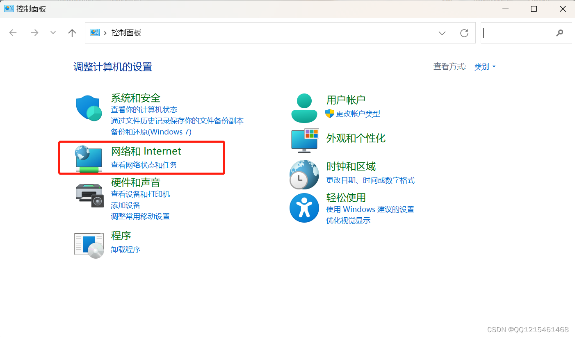Click 卸载程序 under 程序
The image size is (575, 337).
(x=125, y=249)
